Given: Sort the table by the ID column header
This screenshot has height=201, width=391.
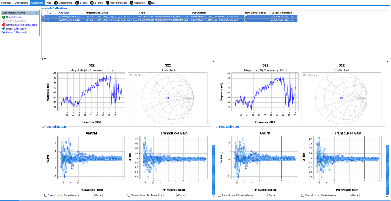Looking at the screenshot, I should click(x=53, y=13).
